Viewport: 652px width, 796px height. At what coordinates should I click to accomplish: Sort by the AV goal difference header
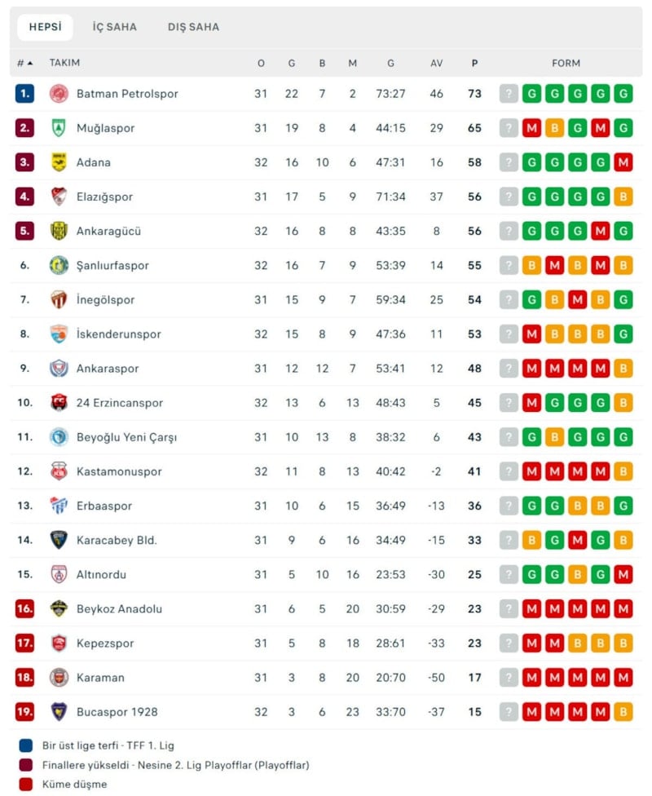pos(436,63)
